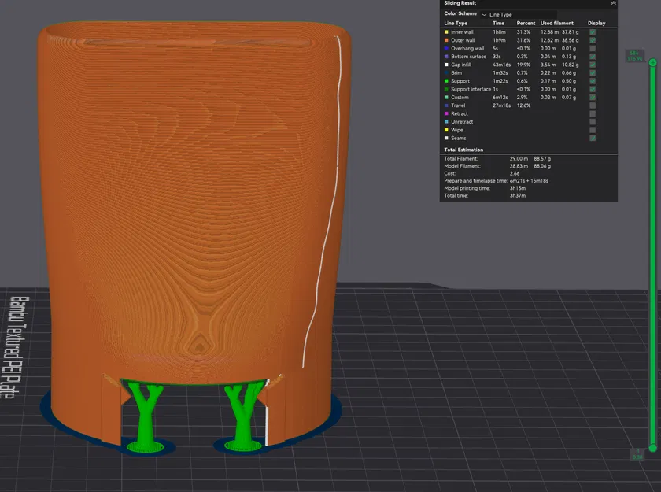Click the orange Outer wall color swatch
This screenshot has width=661, height=492.
pyautogui.click(x=446, y=40)
